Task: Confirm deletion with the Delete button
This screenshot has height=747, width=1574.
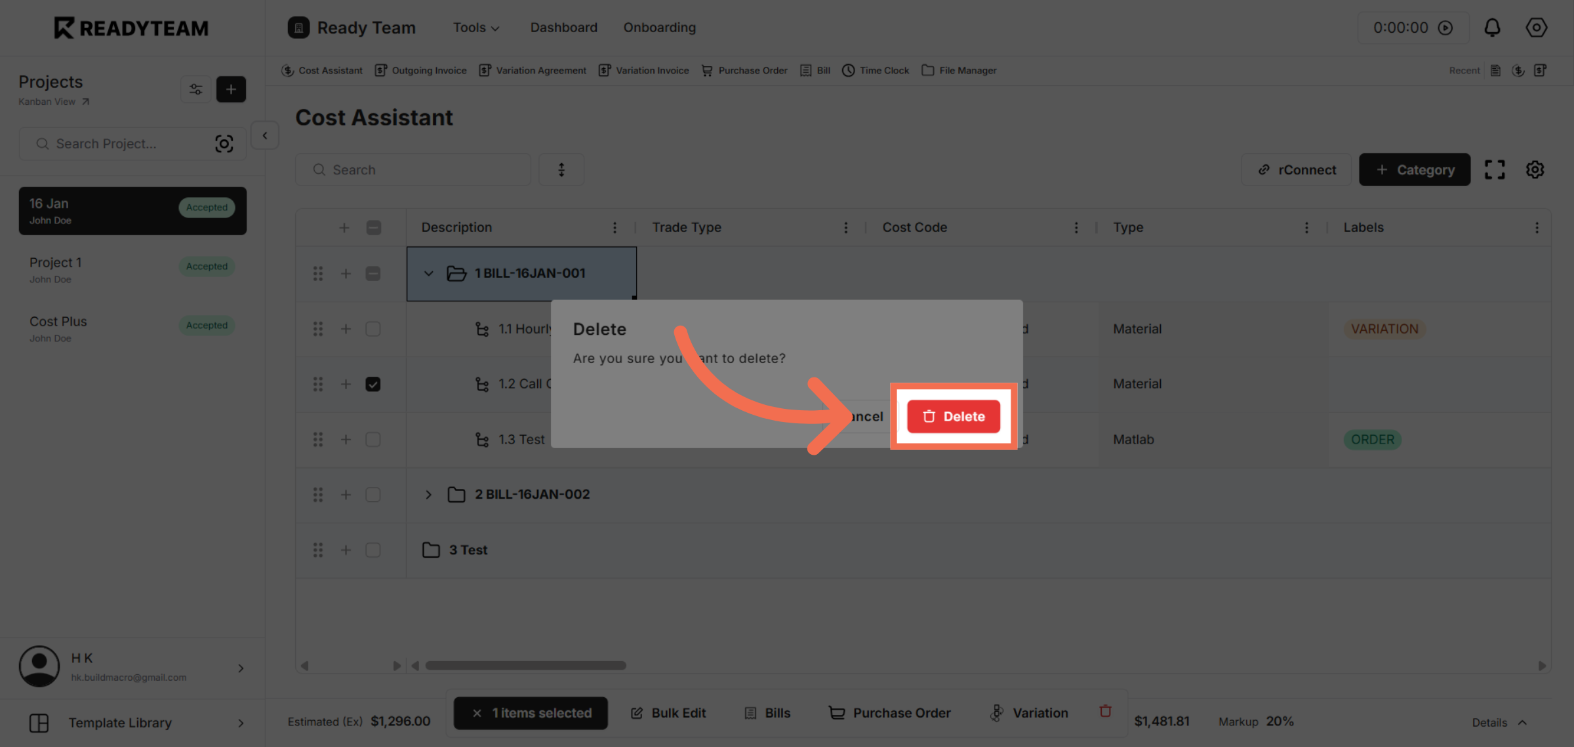Action: coord(954,416)
